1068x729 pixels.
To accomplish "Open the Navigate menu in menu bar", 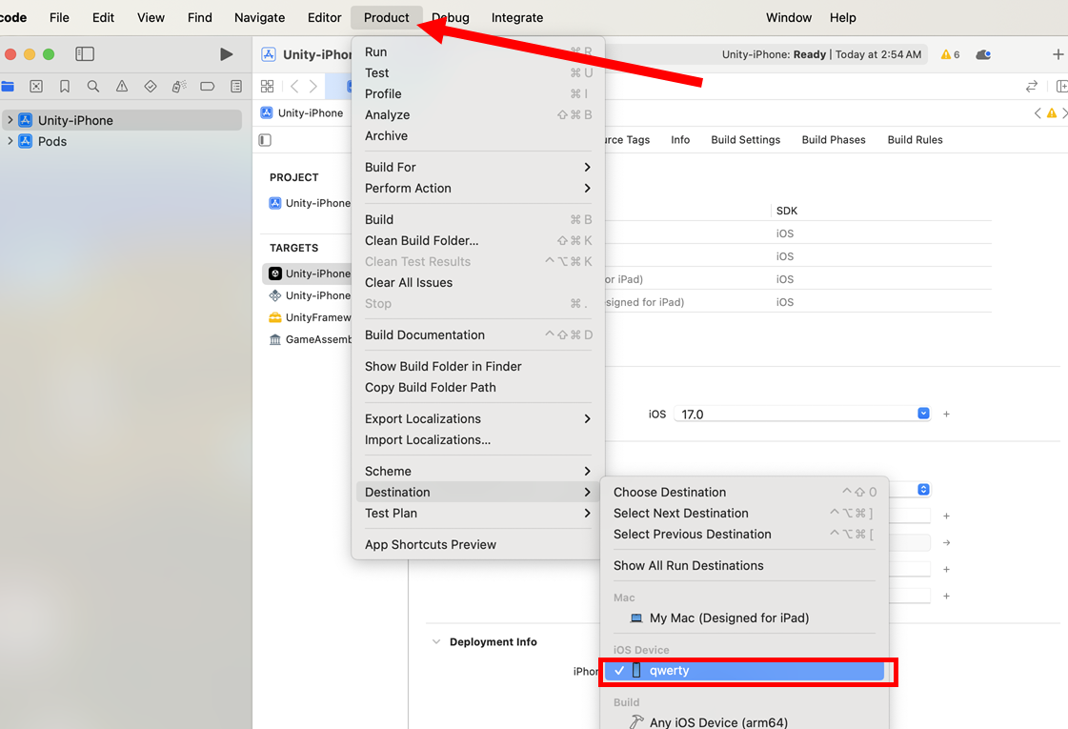I will point(259,18).
